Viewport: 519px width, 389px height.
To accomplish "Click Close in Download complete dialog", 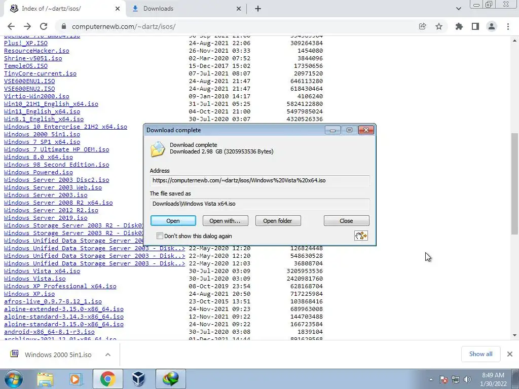I will (x=346, y=221).
